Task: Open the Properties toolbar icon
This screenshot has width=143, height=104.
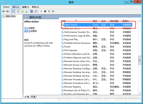Action: 18,11
